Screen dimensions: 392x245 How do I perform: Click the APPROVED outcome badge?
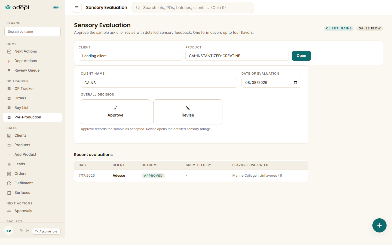(x=153, y=176)
